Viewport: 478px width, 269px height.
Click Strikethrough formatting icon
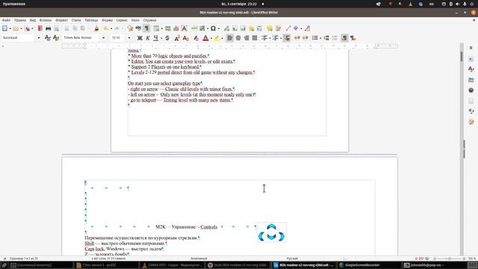(167, 38)
